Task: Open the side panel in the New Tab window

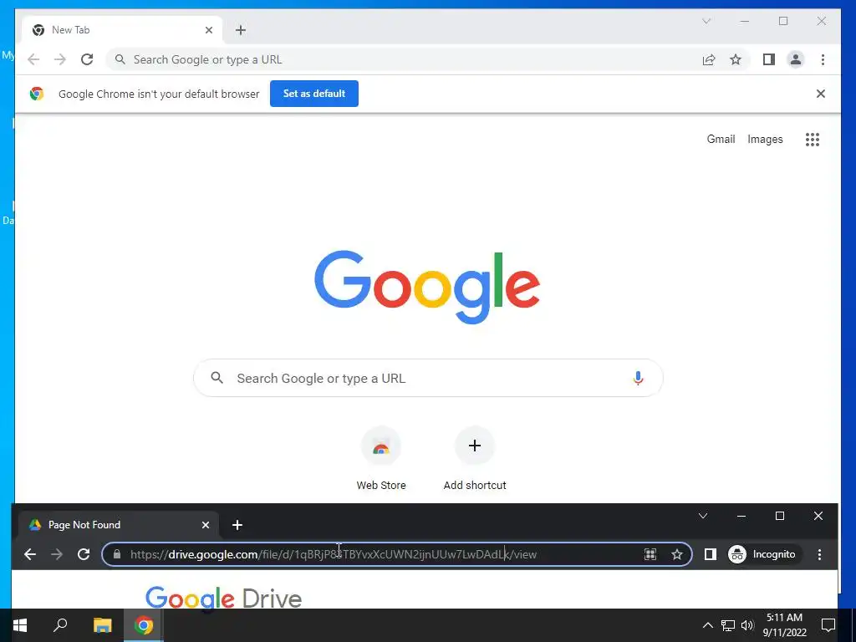Action: [x=769, y=59]
